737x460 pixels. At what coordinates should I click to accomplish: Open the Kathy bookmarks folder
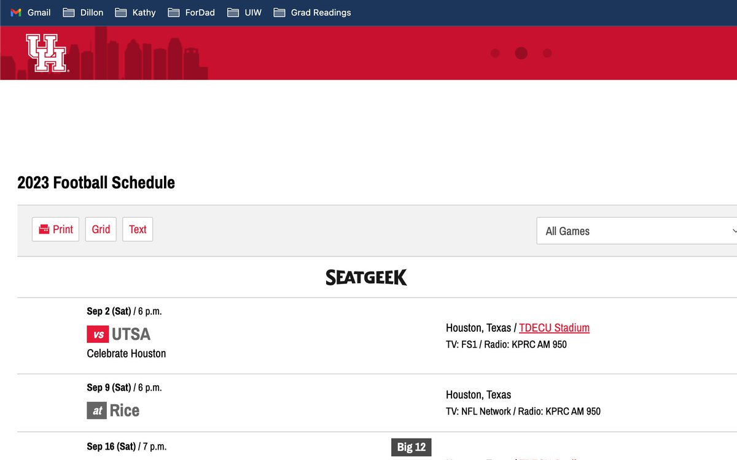pos(136,12)
